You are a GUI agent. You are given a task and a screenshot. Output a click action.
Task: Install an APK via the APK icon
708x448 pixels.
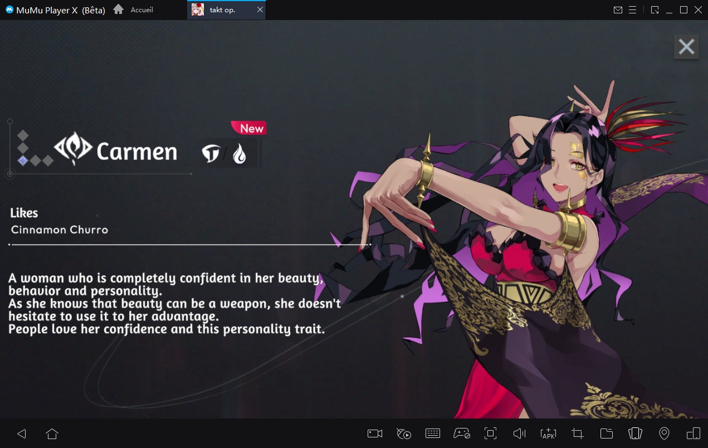548,434
